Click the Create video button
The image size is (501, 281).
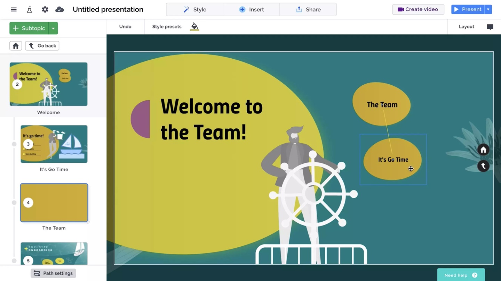(x=418, y=9)
